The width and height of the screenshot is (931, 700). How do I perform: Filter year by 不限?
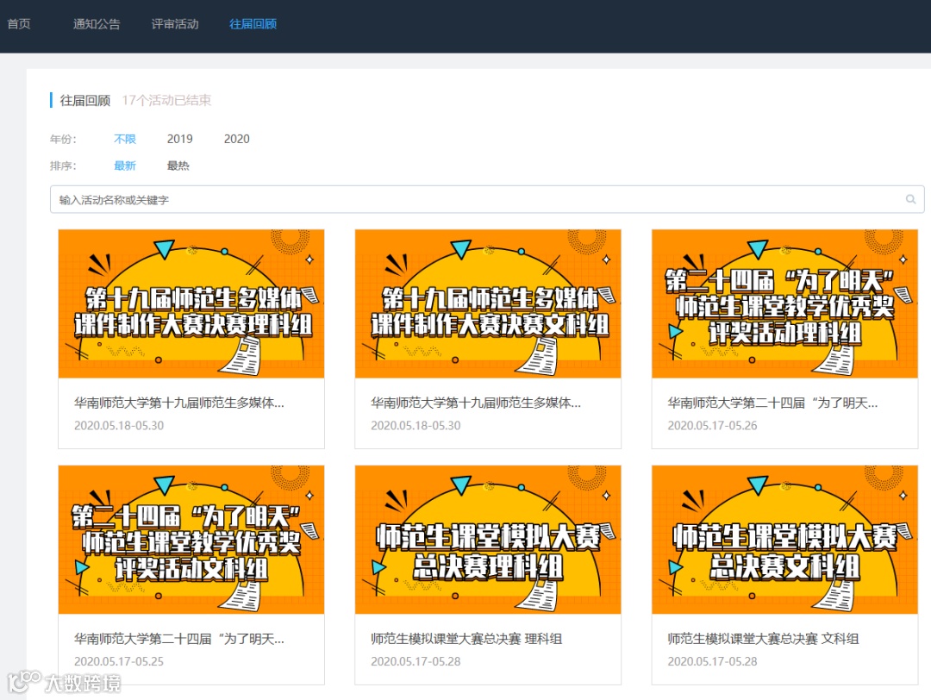point(125,139)
